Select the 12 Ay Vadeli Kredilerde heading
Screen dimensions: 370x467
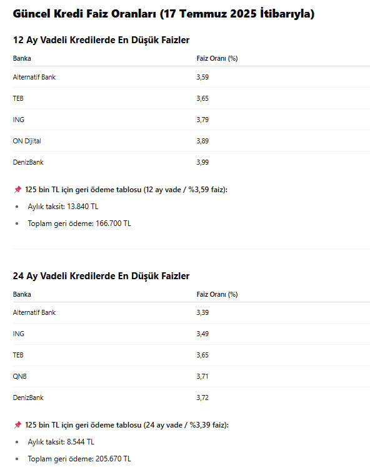(101, 40)
